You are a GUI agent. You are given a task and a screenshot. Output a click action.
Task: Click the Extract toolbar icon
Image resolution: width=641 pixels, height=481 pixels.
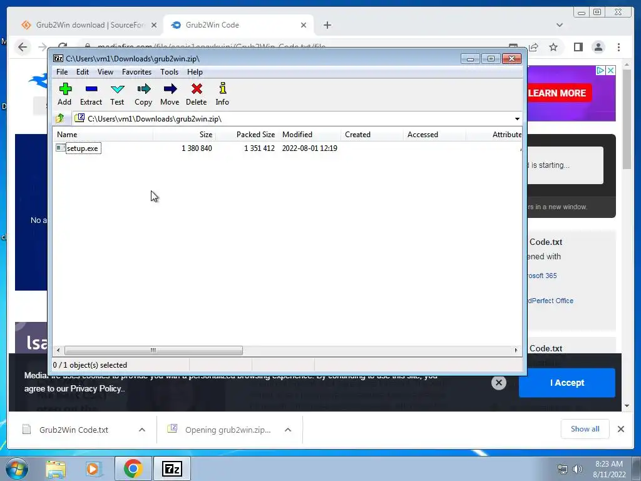coord(91,89)
